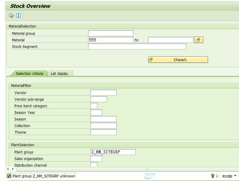The height and width of the screenshot is (181, 239).
Task: Click the Theme input field
Action: click(x=104, y=132)
